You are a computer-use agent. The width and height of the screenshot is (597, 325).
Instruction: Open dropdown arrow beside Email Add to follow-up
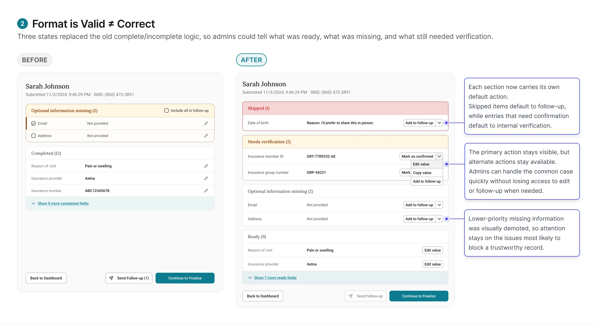(x=439, y=205)
